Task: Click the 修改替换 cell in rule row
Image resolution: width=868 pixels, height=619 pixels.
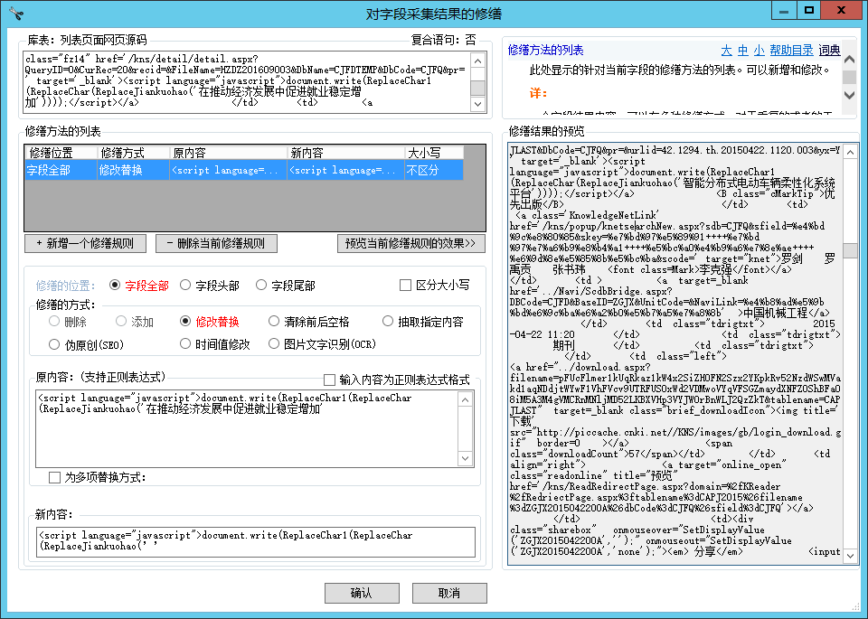Action: [134, 170]
